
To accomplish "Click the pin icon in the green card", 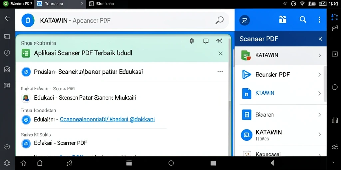I will click(x=191, y=41).
